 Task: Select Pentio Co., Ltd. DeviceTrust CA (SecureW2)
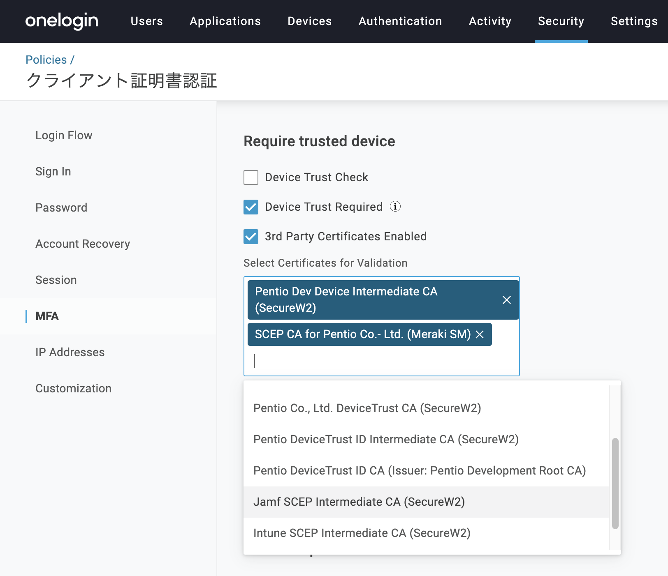pyautogui.click(x=426, y=408)
